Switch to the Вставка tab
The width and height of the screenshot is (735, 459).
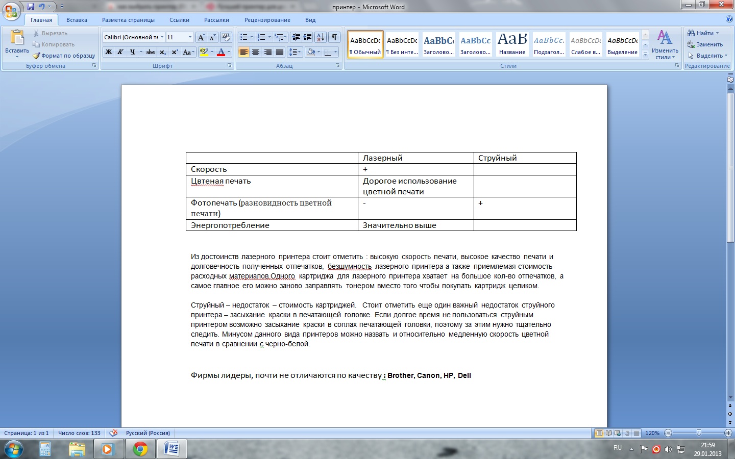[77, 20]
